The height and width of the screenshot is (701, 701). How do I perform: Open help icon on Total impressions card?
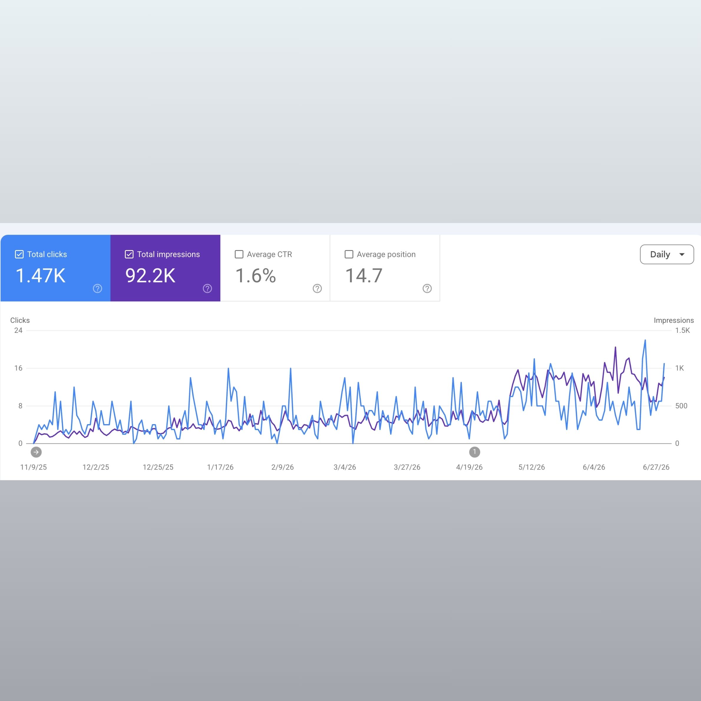[207, 288]
